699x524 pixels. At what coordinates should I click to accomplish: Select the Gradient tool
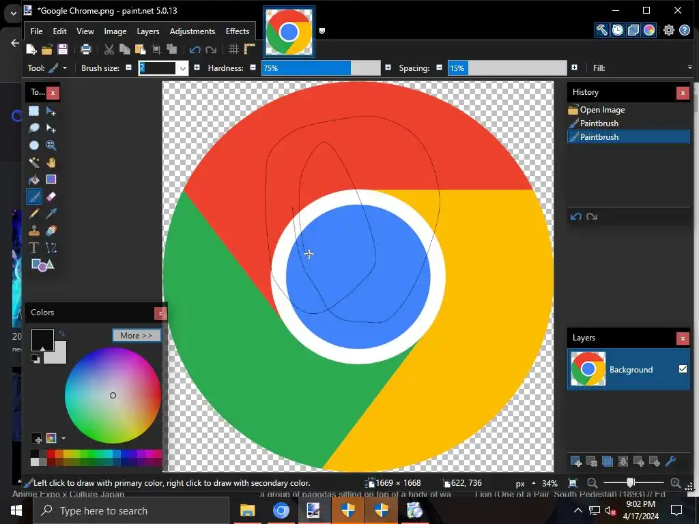coord(51,179)
